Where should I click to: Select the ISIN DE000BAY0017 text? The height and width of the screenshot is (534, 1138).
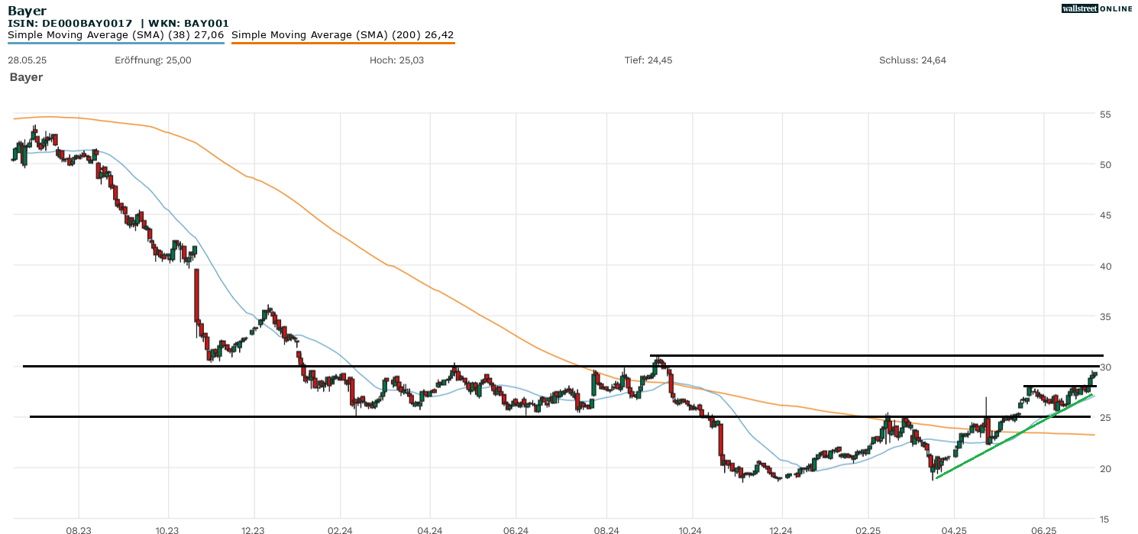click(70, 23)
